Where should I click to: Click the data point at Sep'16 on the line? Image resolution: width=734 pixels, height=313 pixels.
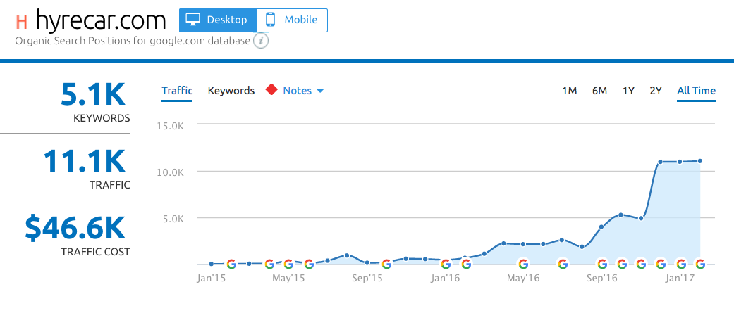coord(601,227)
